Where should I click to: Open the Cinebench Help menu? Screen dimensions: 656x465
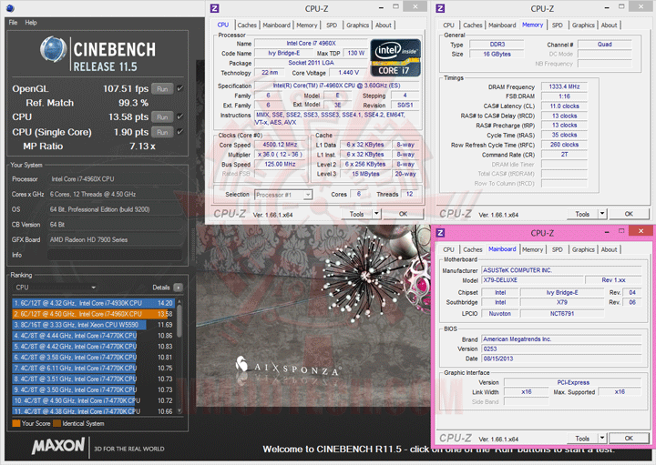click(31, 23)
